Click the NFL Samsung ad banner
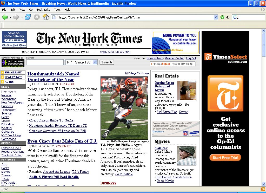 [x=176, y=129]
